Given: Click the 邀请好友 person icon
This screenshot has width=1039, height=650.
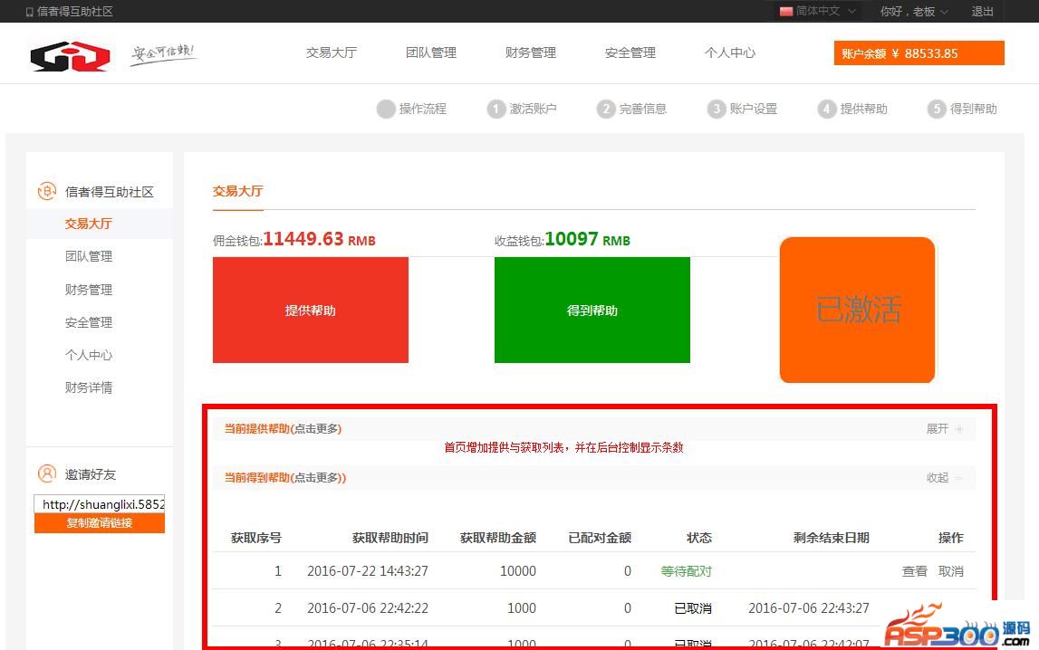Looking at the screenshot, I should pos(46,473).
